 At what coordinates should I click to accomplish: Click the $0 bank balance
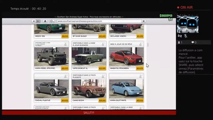tap(170, 19)
